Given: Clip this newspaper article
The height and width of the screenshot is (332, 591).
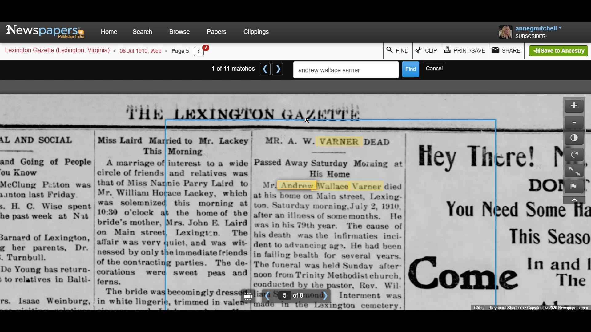Looking at the screenshot, I should [x=426, y=50].
